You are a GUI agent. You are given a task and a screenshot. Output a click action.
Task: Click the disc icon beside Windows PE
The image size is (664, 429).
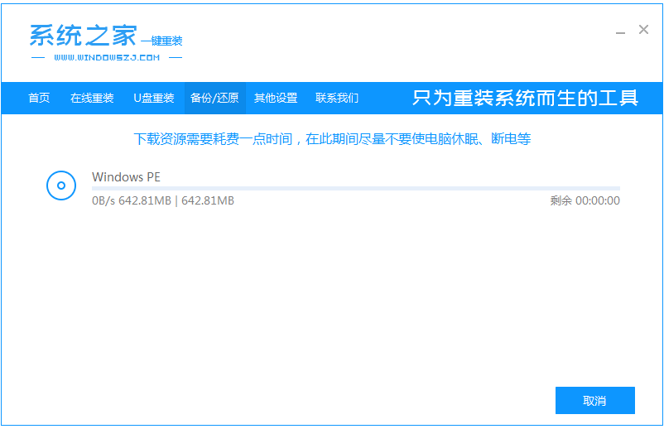click(61, 186)
